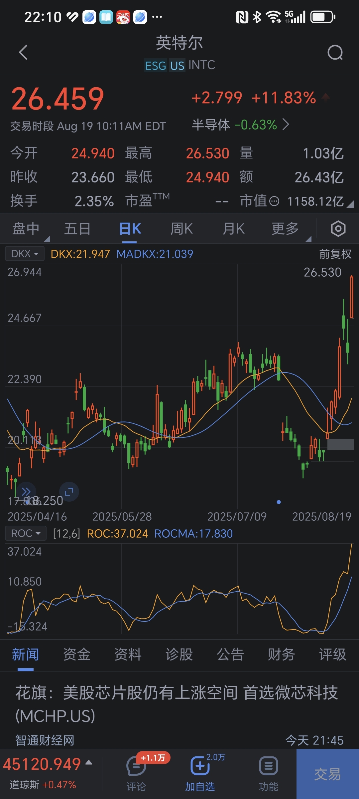Switch to 周K chart tab
359x799 pixels.
pyautogui.click(x=181, y=229)
